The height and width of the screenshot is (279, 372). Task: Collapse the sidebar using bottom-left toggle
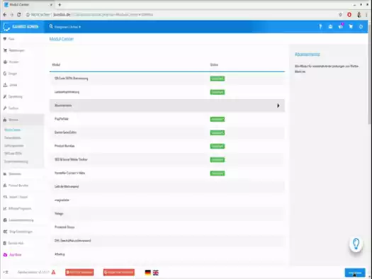(x=6, y=272)
